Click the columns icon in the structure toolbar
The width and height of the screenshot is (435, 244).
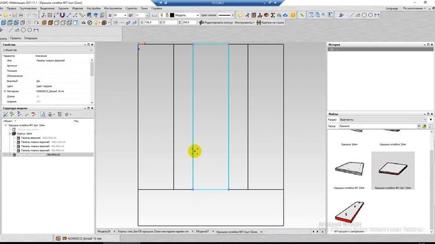click(x=60, y=114)
